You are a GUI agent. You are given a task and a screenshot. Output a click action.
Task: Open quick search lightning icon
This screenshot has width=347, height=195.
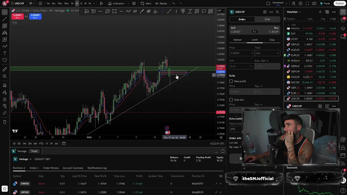[294, 4]
